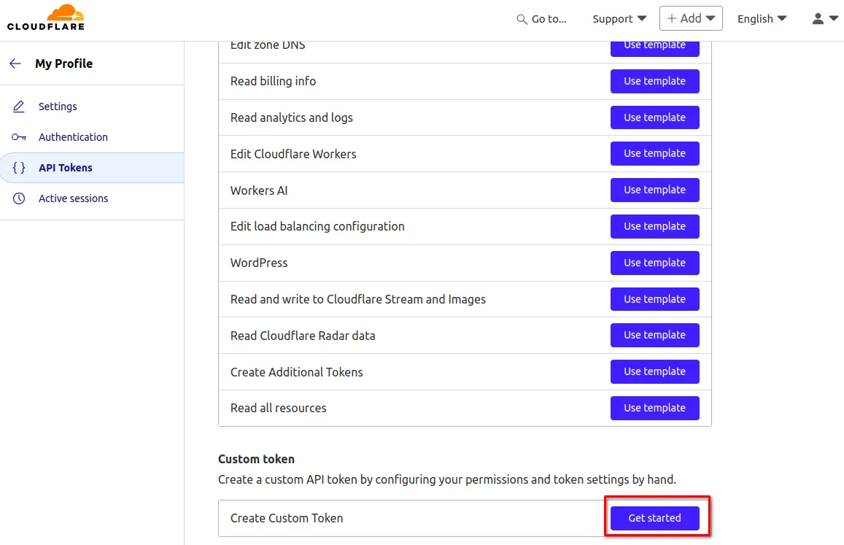This screenshot has height=545, width=844.
Task: Use template for Edit Cloudflare Workers
Action: point(654,154)
